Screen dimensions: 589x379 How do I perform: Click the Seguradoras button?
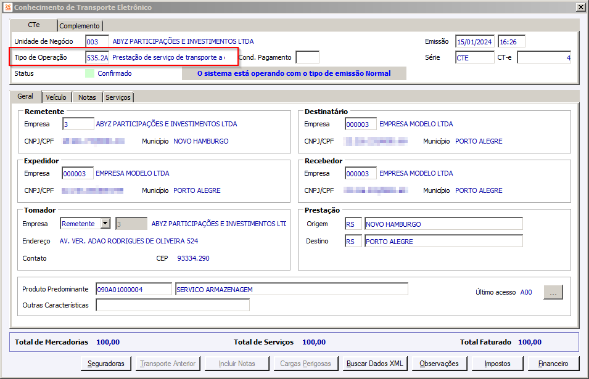(x=106, y=364)
